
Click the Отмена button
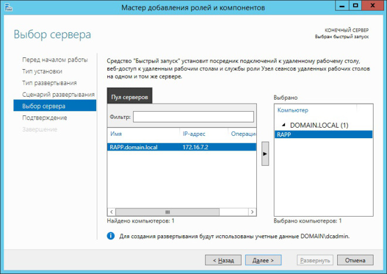[355, 259]
